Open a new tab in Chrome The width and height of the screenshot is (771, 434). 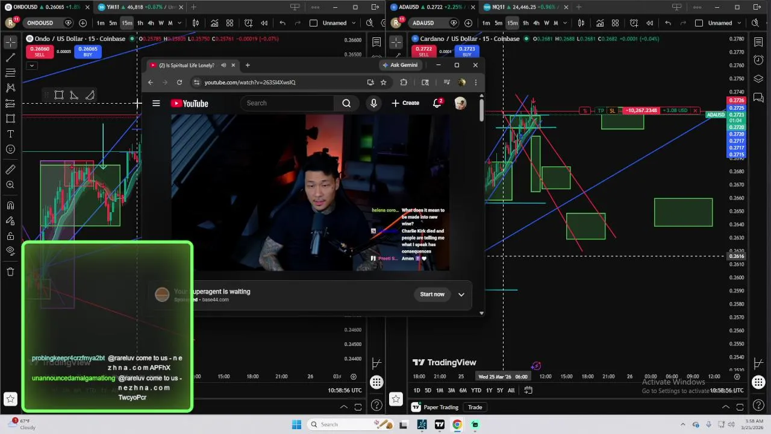248,65
